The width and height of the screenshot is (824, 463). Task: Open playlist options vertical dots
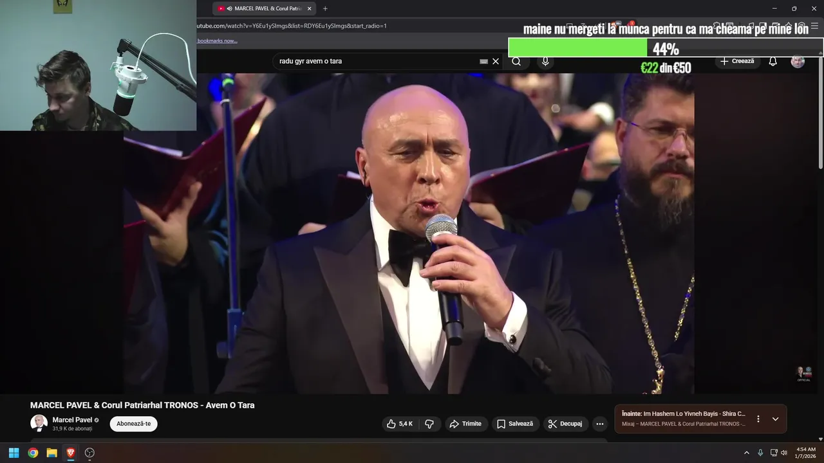(758, 419)
